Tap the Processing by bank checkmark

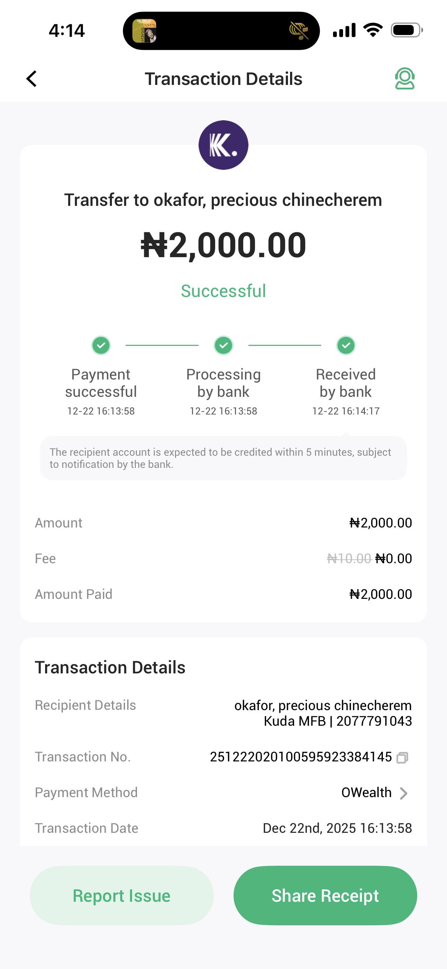[x=223, y=345]
